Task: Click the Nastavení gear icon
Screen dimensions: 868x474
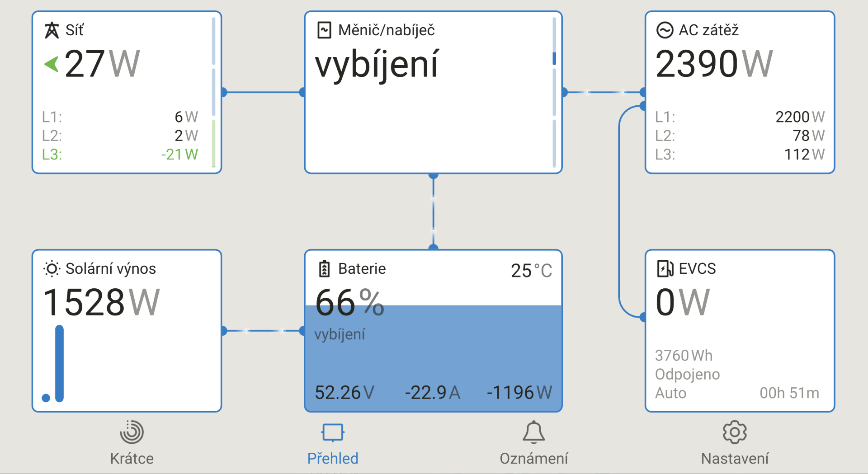Action: pyautogui.click(x=735, y=432)
